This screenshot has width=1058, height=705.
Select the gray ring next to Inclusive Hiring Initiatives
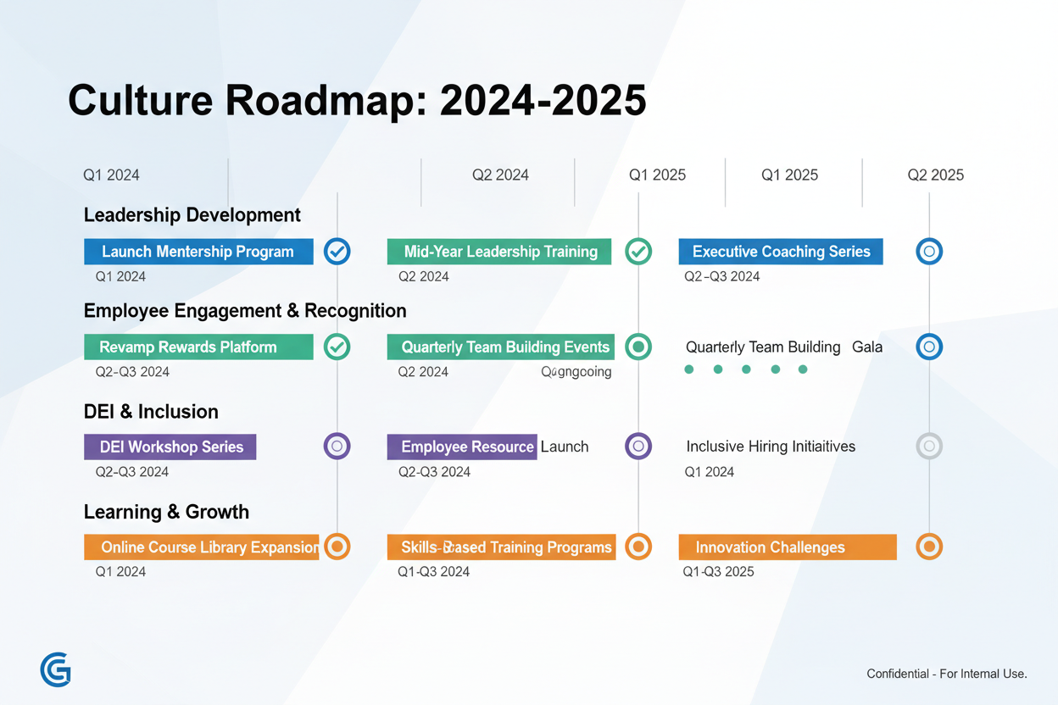(929, 446)
